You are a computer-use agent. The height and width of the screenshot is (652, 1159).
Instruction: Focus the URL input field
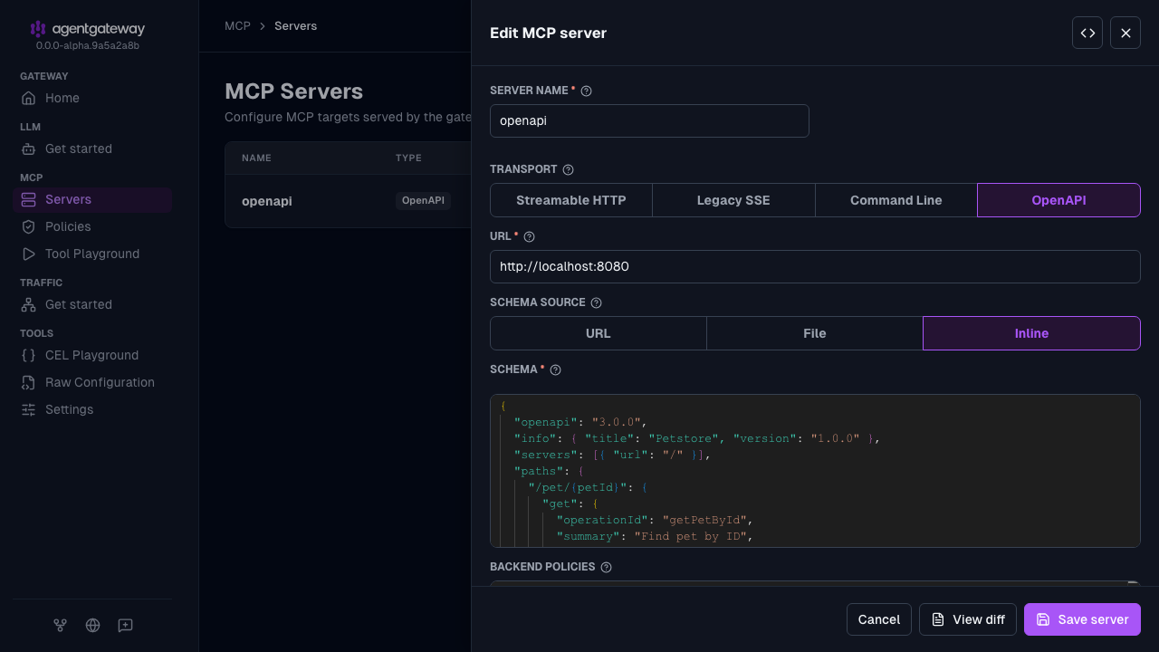click(x=815, y=267)
